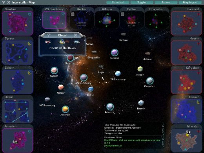Click the Interstellar Map help question mark
Screen dimensions: 204x153
[4, 2]
